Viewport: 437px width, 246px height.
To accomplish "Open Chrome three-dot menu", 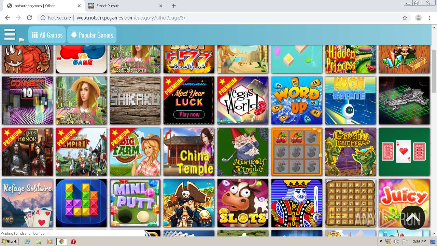I will [430, 18].
